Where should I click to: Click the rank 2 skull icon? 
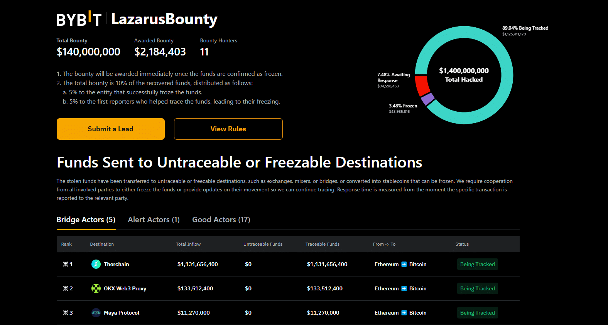click(x=66, y=288)
